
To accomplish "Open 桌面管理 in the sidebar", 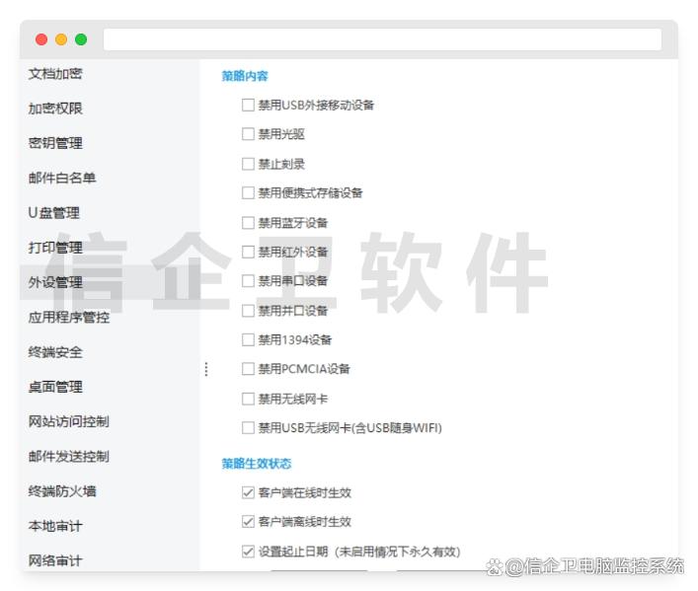I will coord(55,387).
